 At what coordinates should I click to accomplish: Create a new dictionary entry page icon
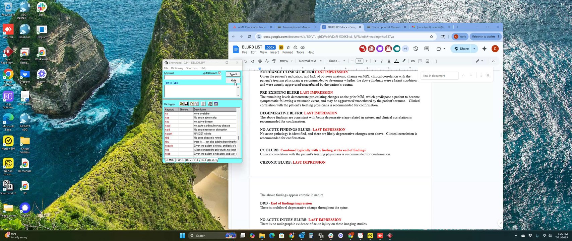(x=192, y=104)
